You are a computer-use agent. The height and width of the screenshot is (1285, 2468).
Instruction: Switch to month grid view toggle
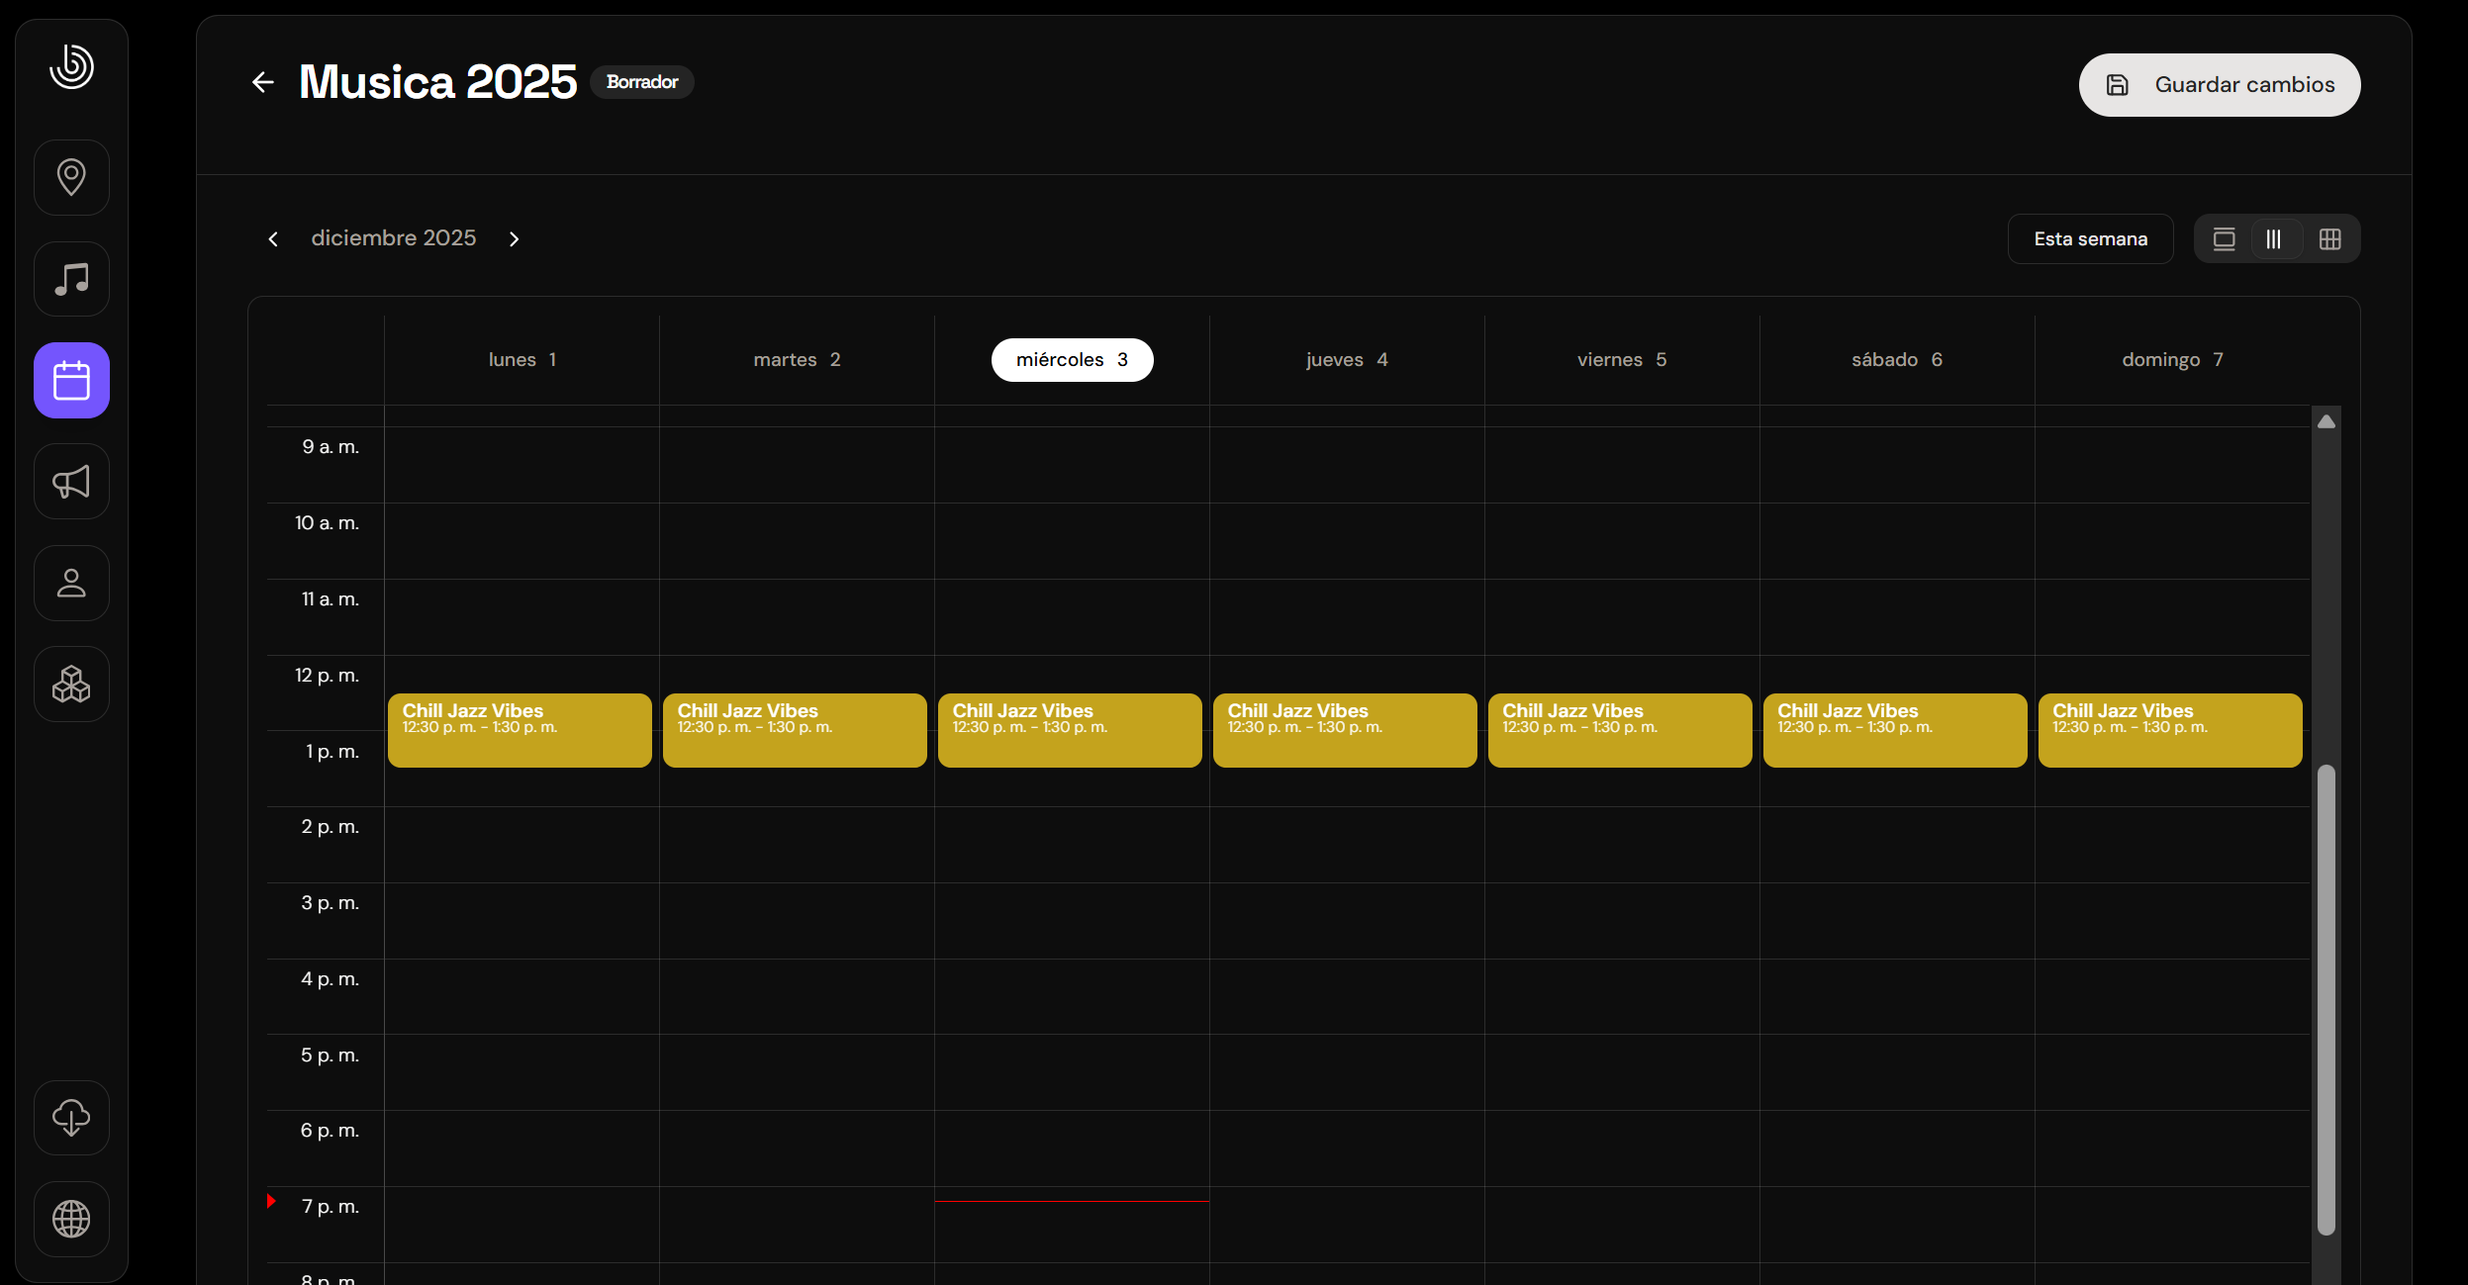coord(2329,239)
